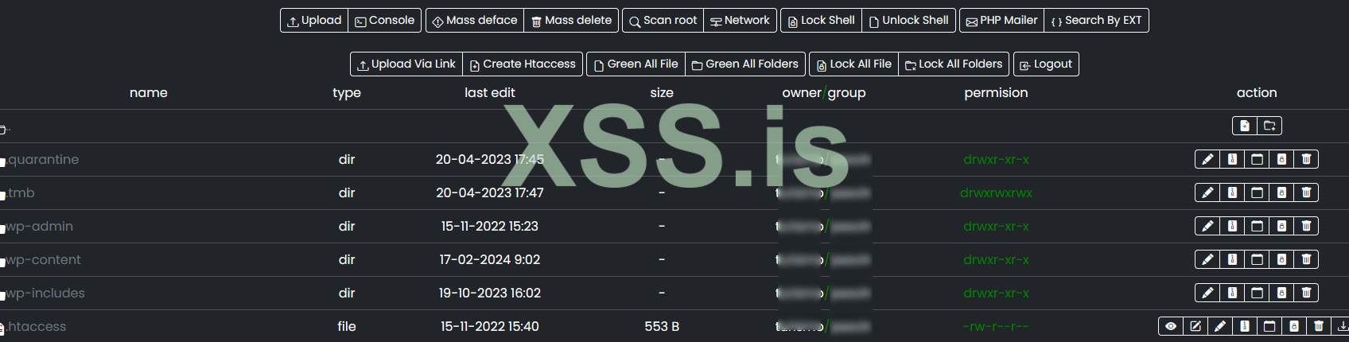Click the padlock icon in wp-includes row

click(1281, 293)
